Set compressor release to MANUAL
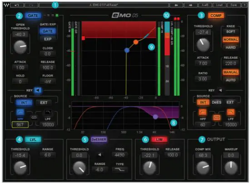The image size is (250, 183). click(230, 72)
